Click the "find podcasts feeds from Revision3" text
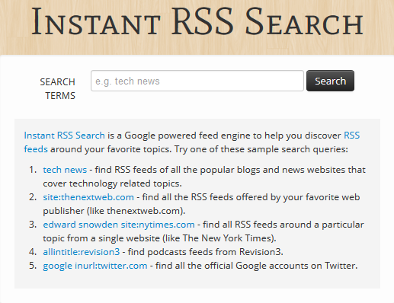 coord(205,252)
